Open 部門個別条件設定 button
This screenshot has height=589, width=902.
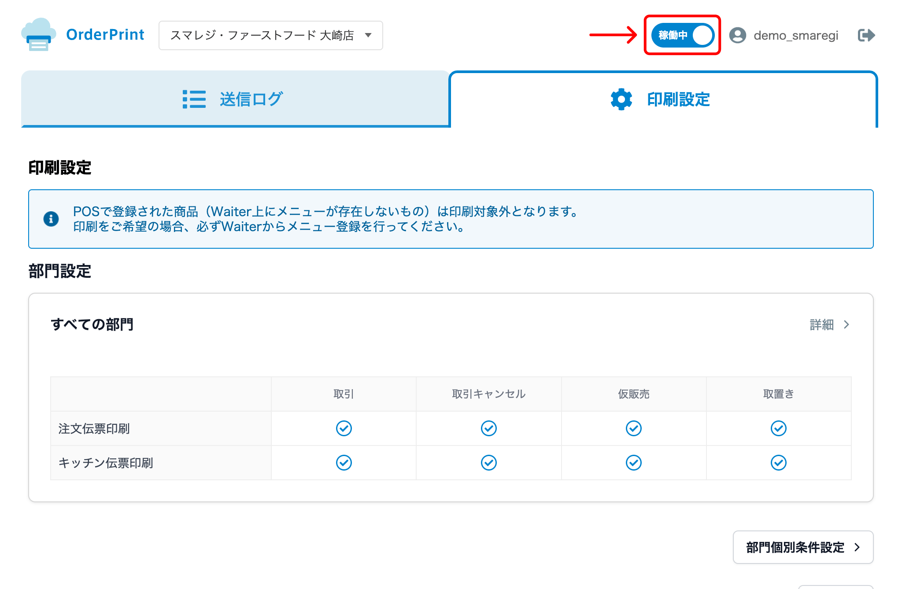tap(802, 547)
